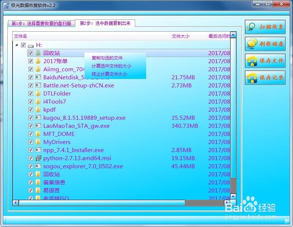Viewport: 293px width, 227px height.
Task: Switch to 第1步 scan disk tab
Action: (41, 24)
